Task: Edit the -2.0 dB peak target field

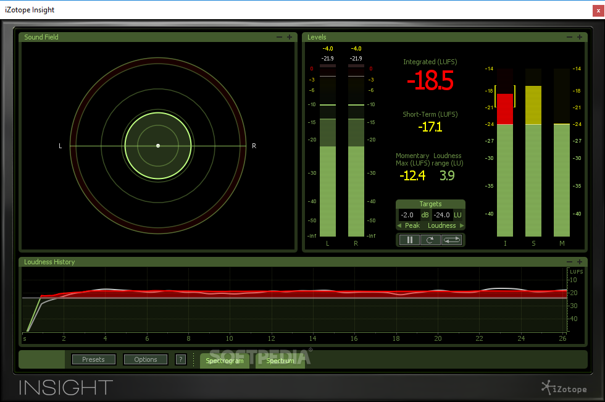Action: click(x=408, y=215)
